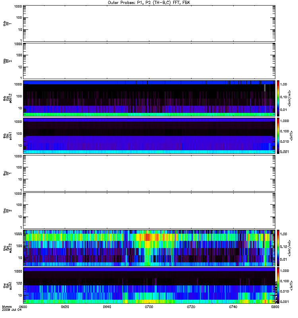Click the 0.010 label on thb scm1 colorbar
Screen dimensions: 298x318
point(284,142)
